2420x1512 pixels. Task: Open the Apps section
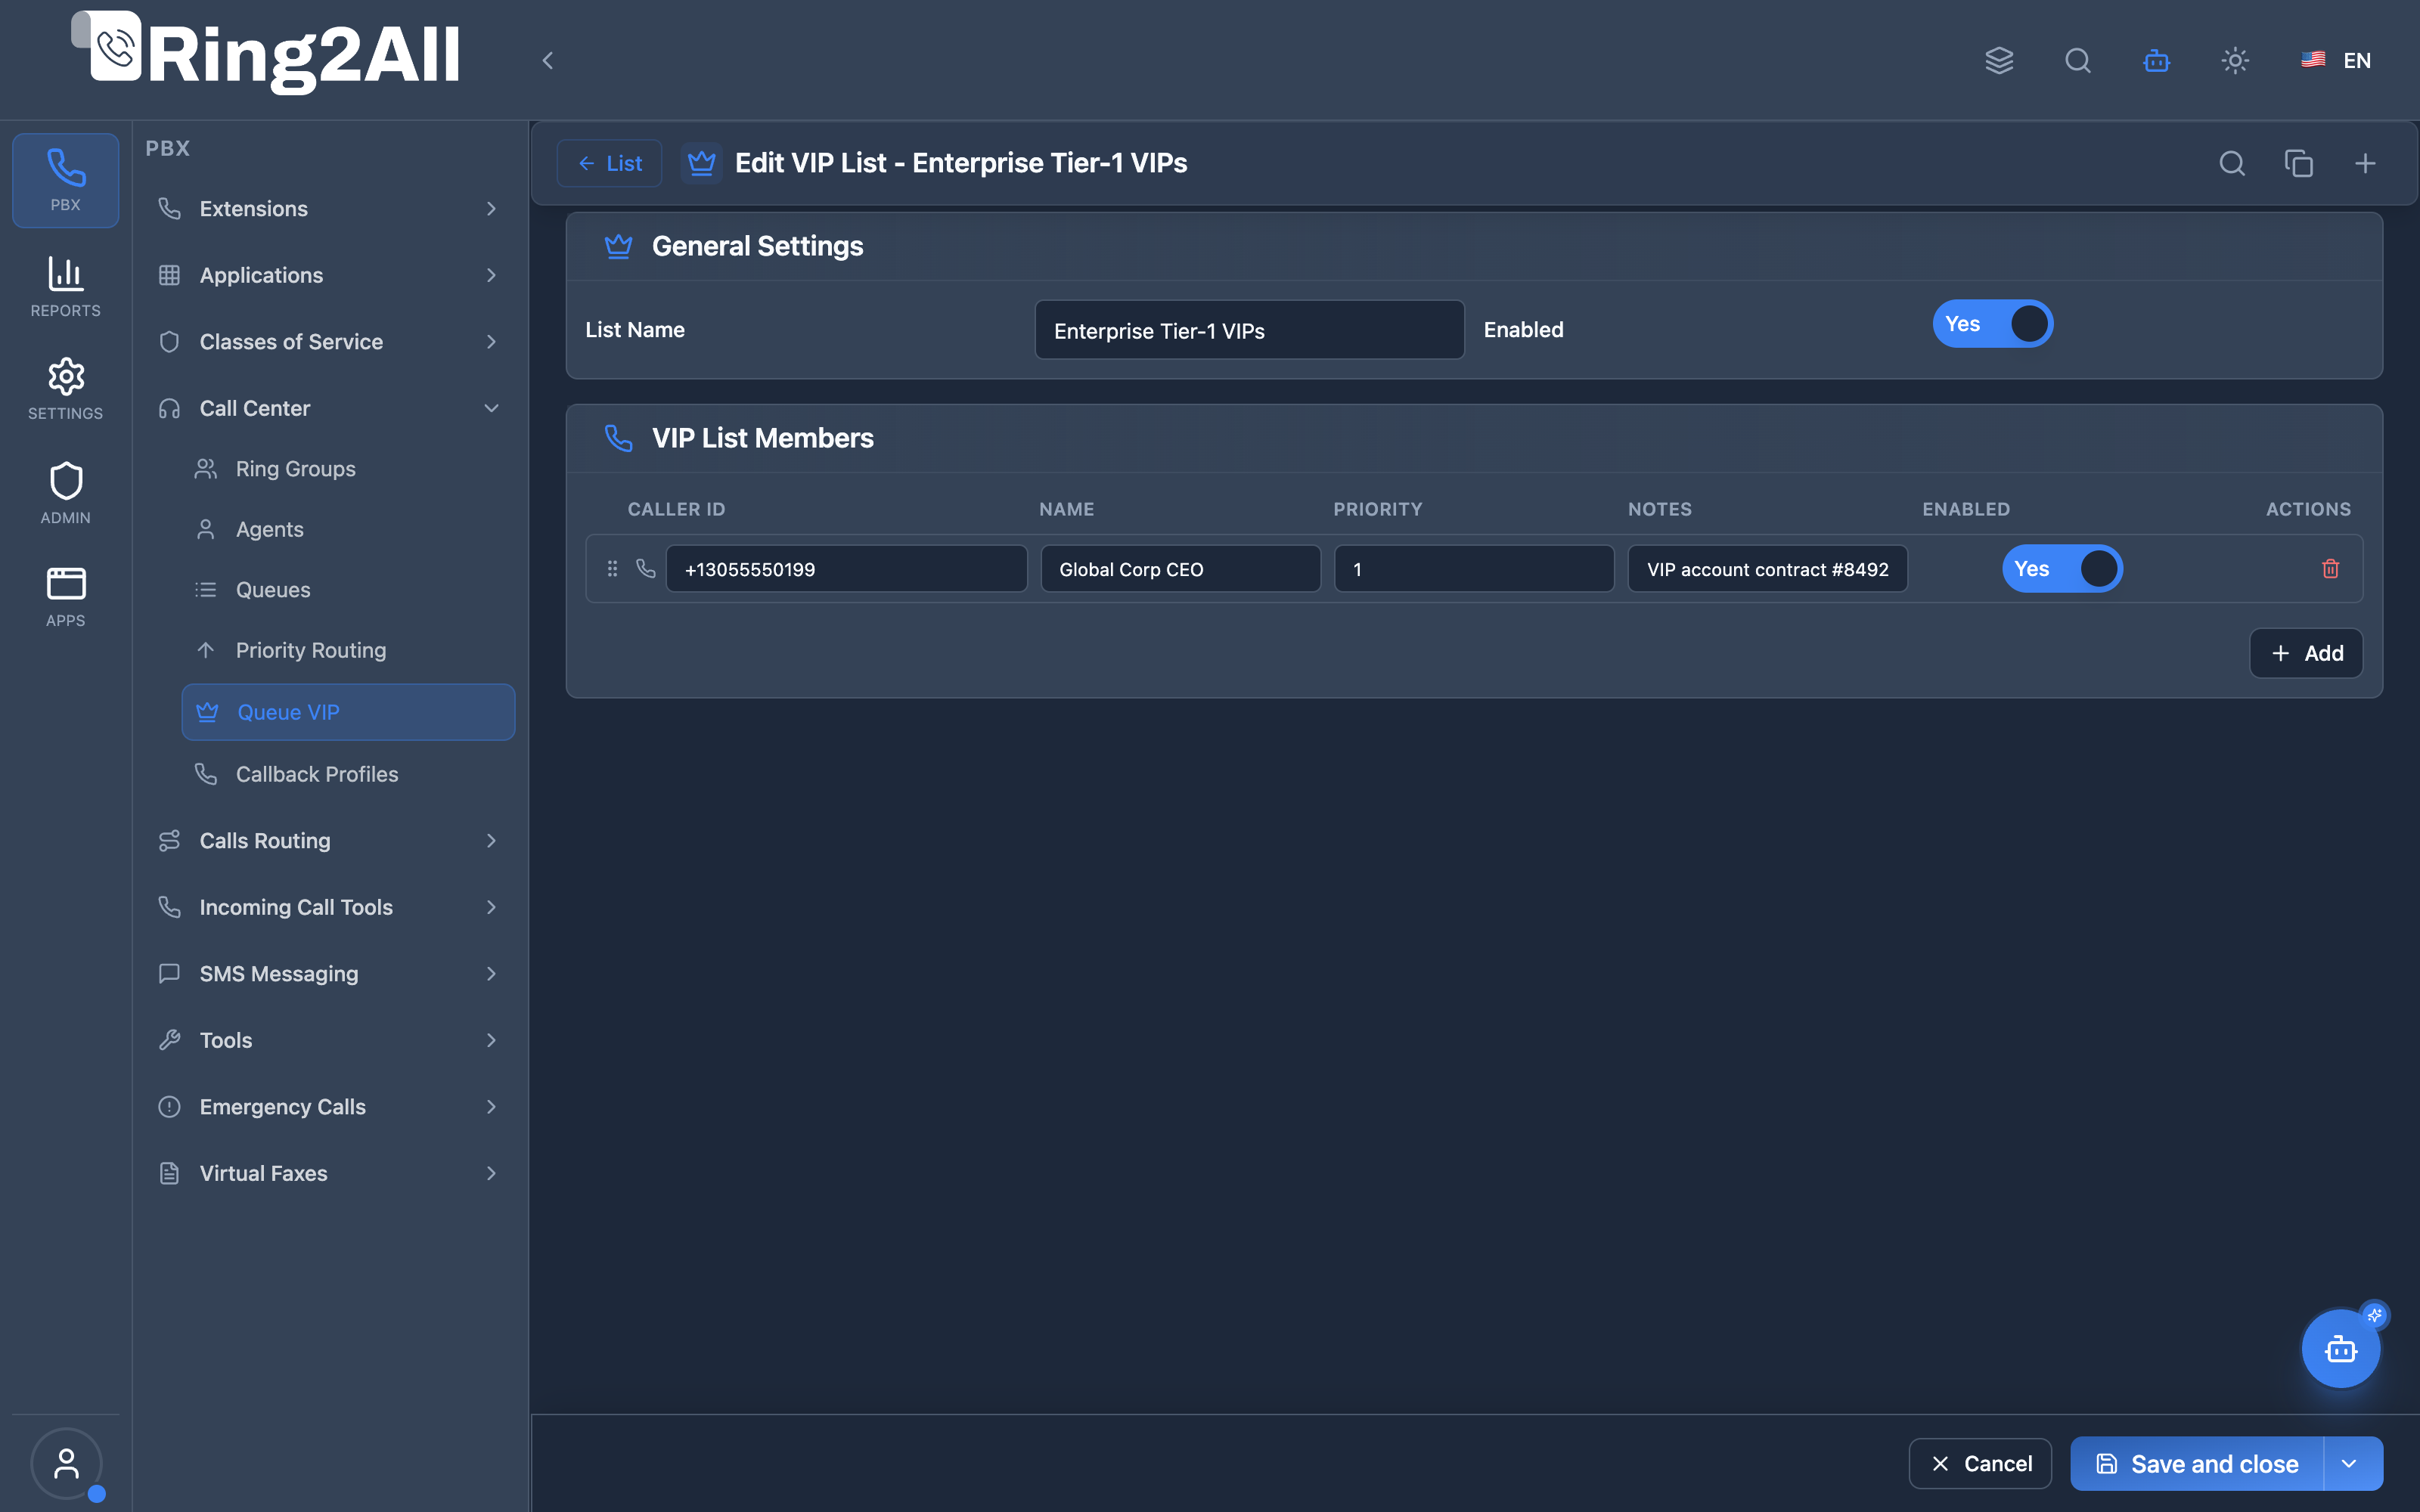coord(66,597)
